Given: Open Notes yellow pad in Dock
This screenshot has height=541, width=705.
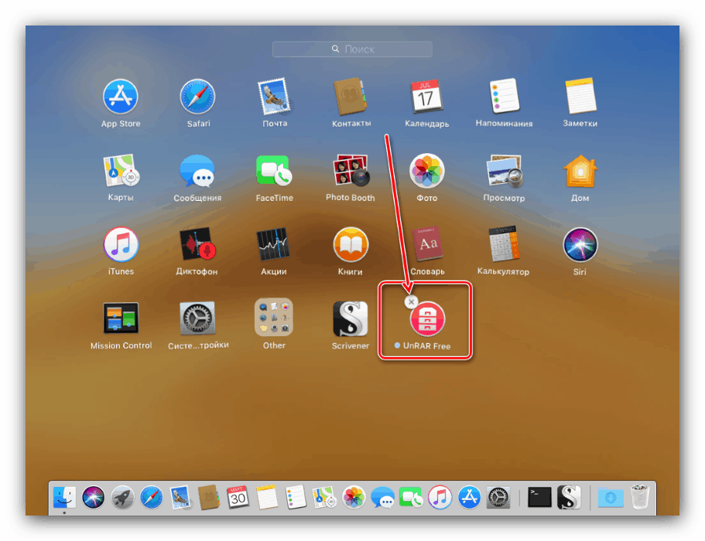Looking at the screenshot, I should click(x=267, y=497).
